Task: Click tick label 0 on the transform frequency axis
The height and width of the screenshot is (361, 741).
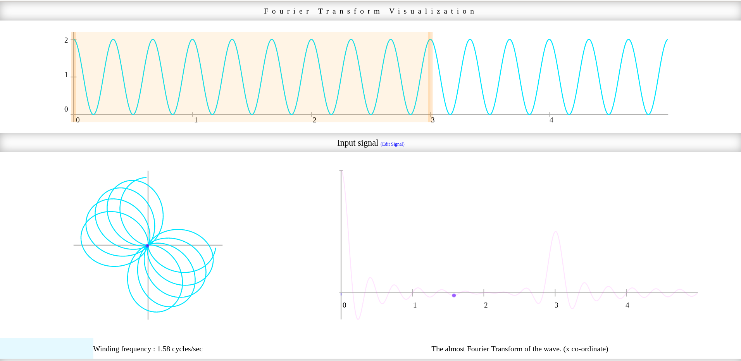Action: 345,305
